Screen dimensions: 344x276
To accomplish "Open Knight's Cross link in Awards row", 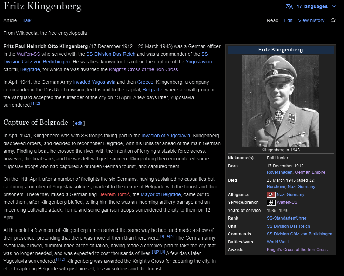I will pyautogui.click(x=297, y=250).
